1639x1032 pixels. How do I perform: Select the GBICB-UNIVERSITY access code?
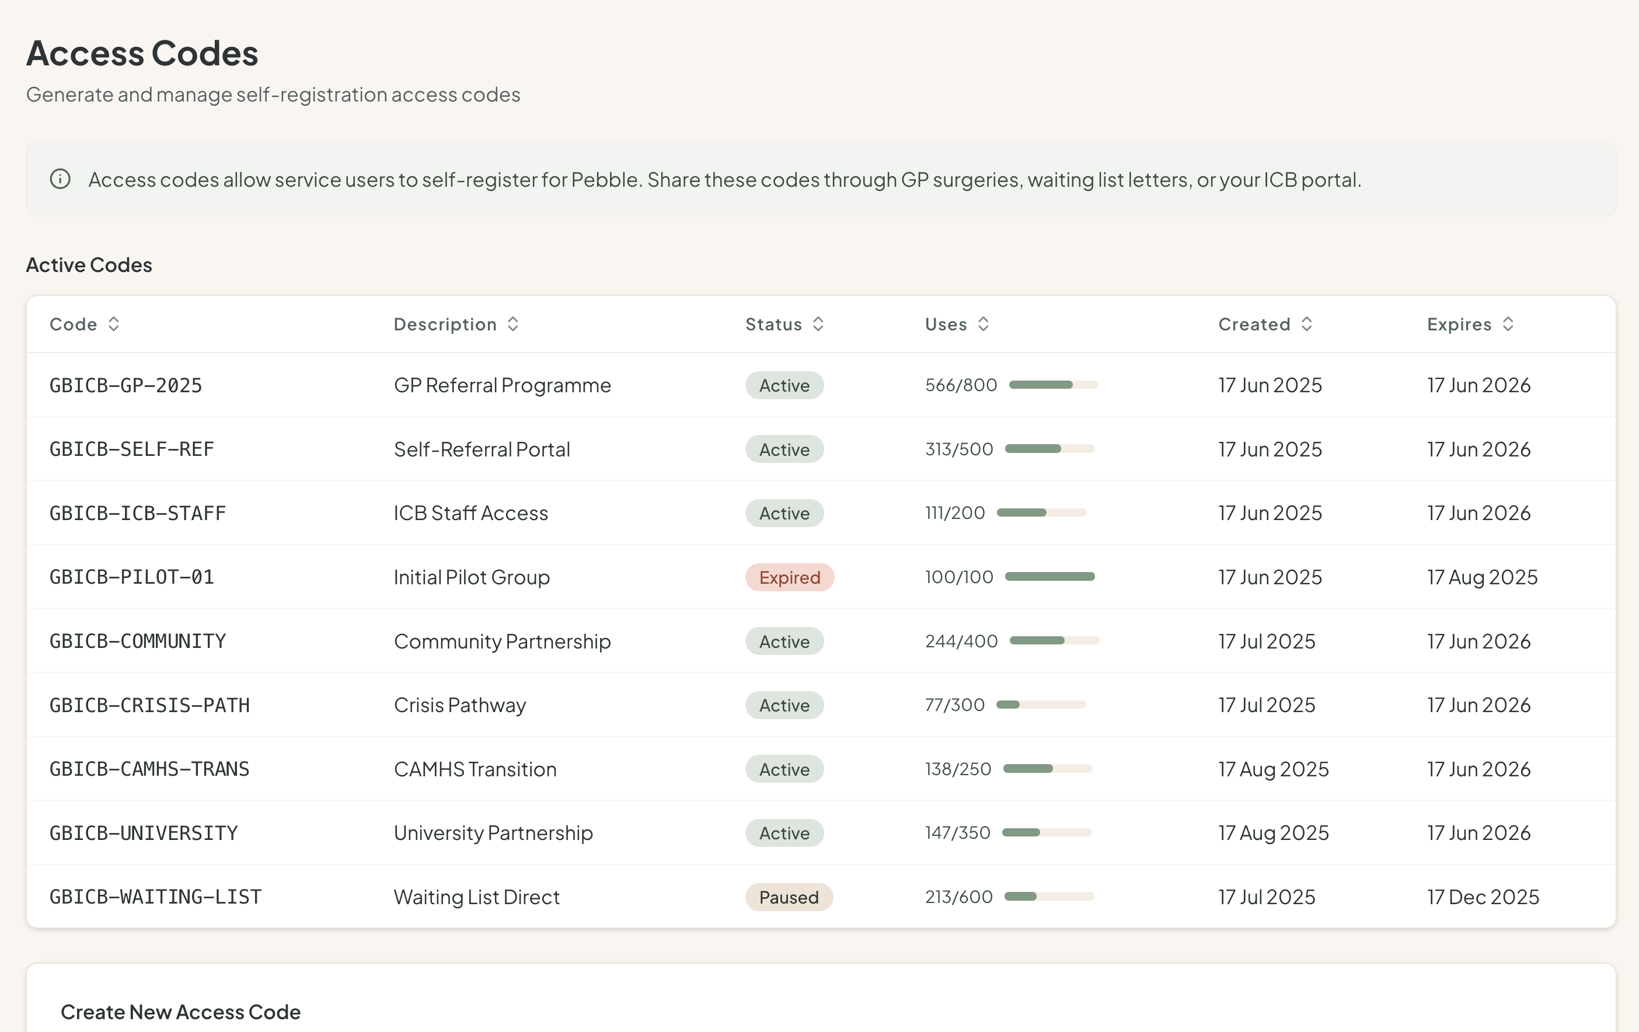(x=143, y=832)
